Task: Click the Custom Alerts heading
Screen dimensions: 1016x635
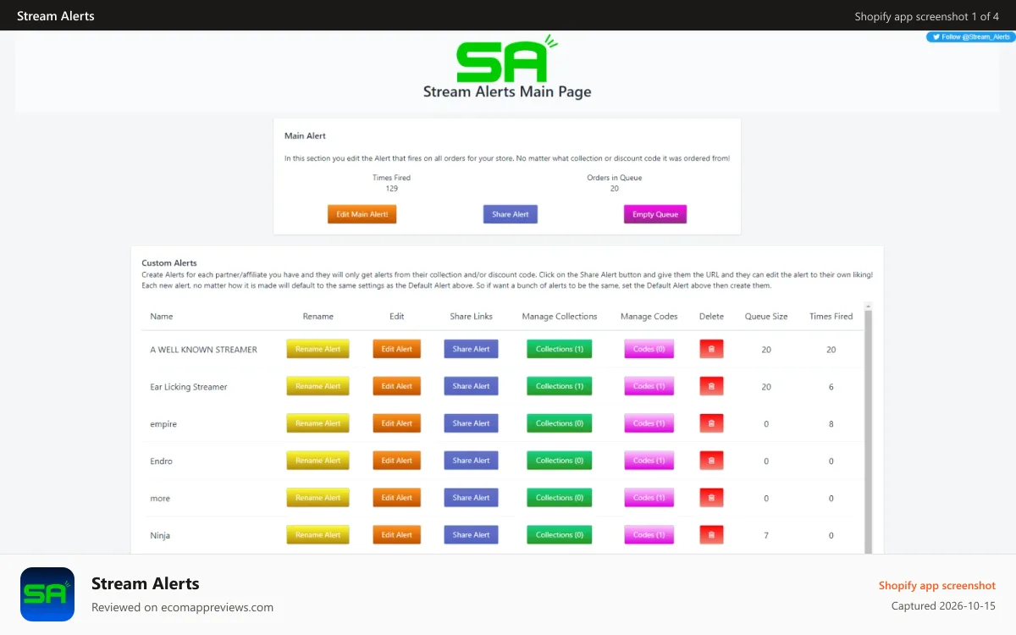Action: 169,263
